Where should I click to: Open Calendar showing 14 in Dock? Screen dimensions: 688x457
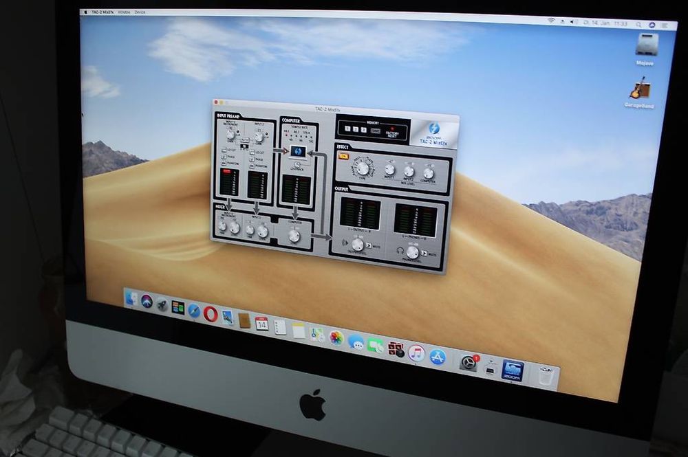[x=261, y=324]
